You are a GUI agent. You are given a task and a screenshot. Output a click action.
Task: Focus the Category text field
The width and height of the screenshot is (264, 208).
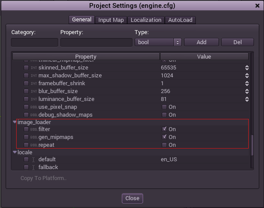[x=35, y=42]
